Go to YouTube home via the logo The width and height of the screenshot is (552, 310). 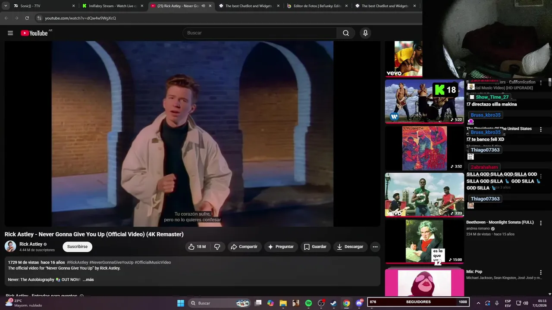pos(34,33)
